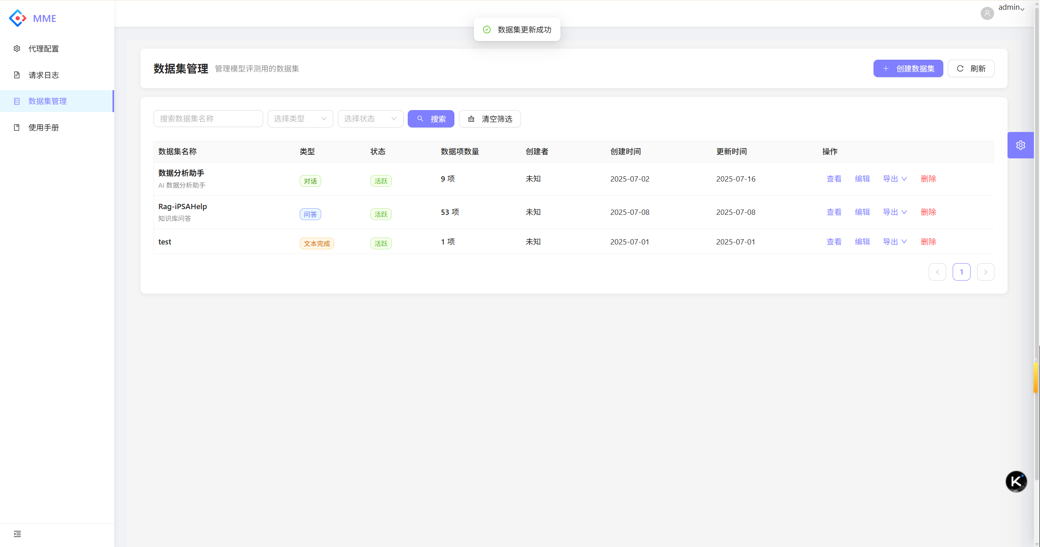Viewport: 1040px width, 547px height.
Task: Open 使用手册 in the sidebar
Action: coord(43,128)
